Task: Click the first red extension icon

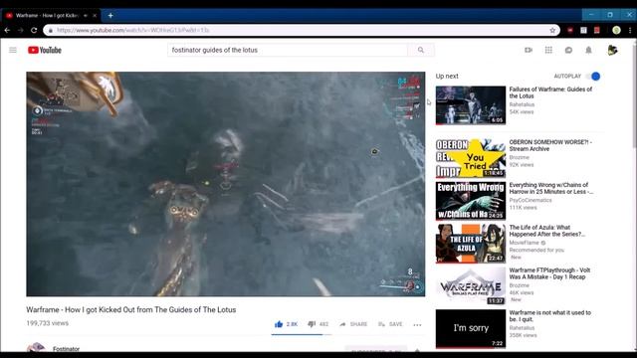Action: tap(570, 30)
